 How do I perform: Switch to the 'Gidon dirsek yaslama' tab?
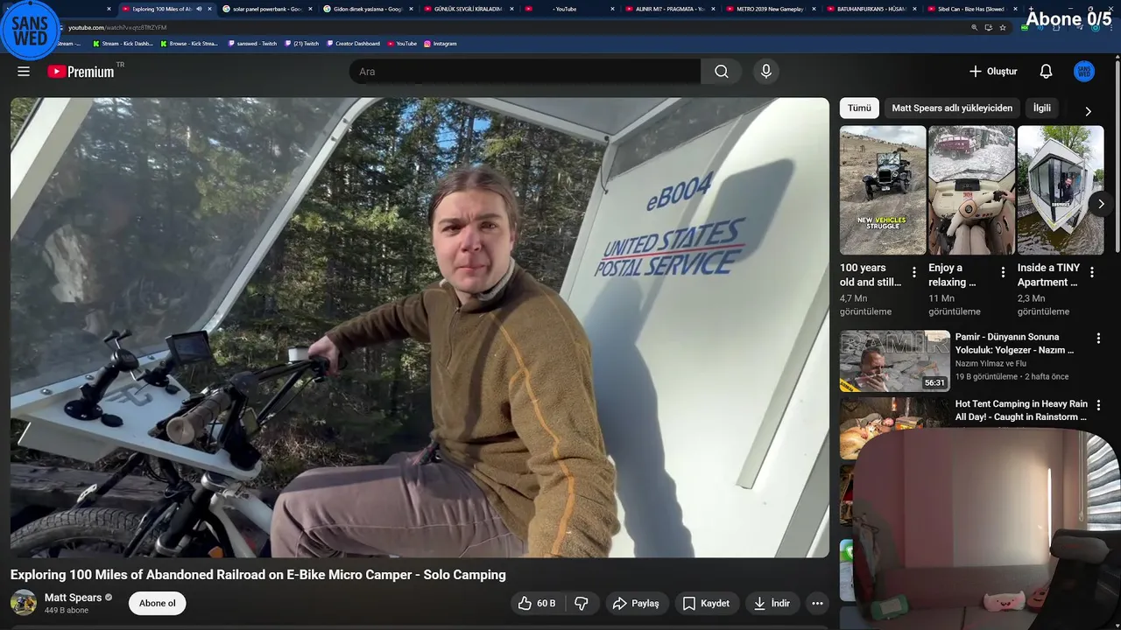(x=367, y=9)
